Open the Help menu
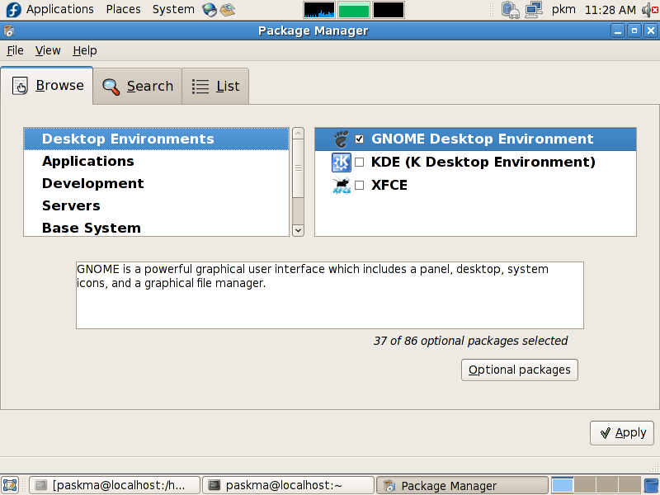660x495 pixels. (x=85, y=50)
